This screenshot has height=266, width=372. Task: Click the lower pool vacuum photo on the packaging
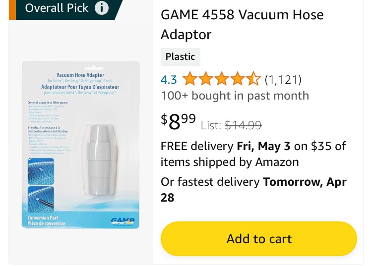41,199
